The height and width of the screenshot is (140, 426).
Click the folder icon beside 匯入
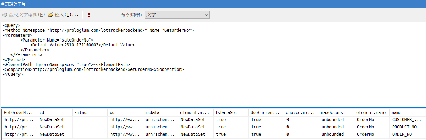pos(51,15)
